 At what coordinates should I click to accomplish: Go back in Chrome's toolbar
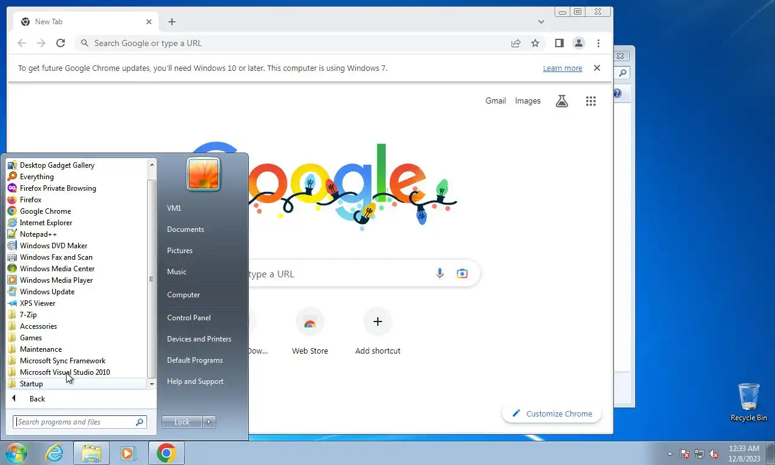click(22, 43)
